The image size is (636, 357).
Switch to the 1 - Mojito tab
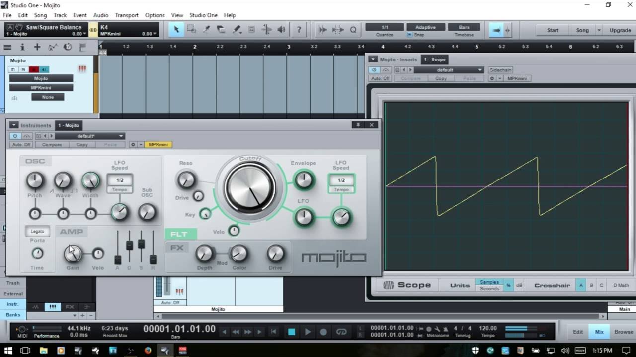68,125
